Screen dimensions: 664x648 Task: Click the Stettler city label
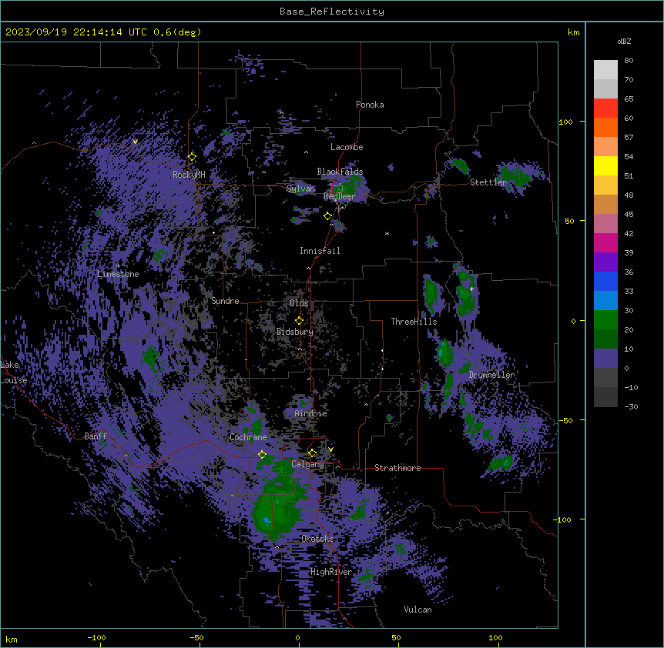coord(488,182)
